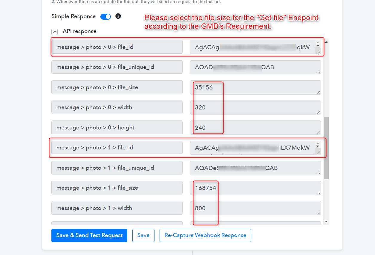The image size is (375, 255).
Task: Select the photo 1 file_size value 168754
Action: (x=206, y=188)
